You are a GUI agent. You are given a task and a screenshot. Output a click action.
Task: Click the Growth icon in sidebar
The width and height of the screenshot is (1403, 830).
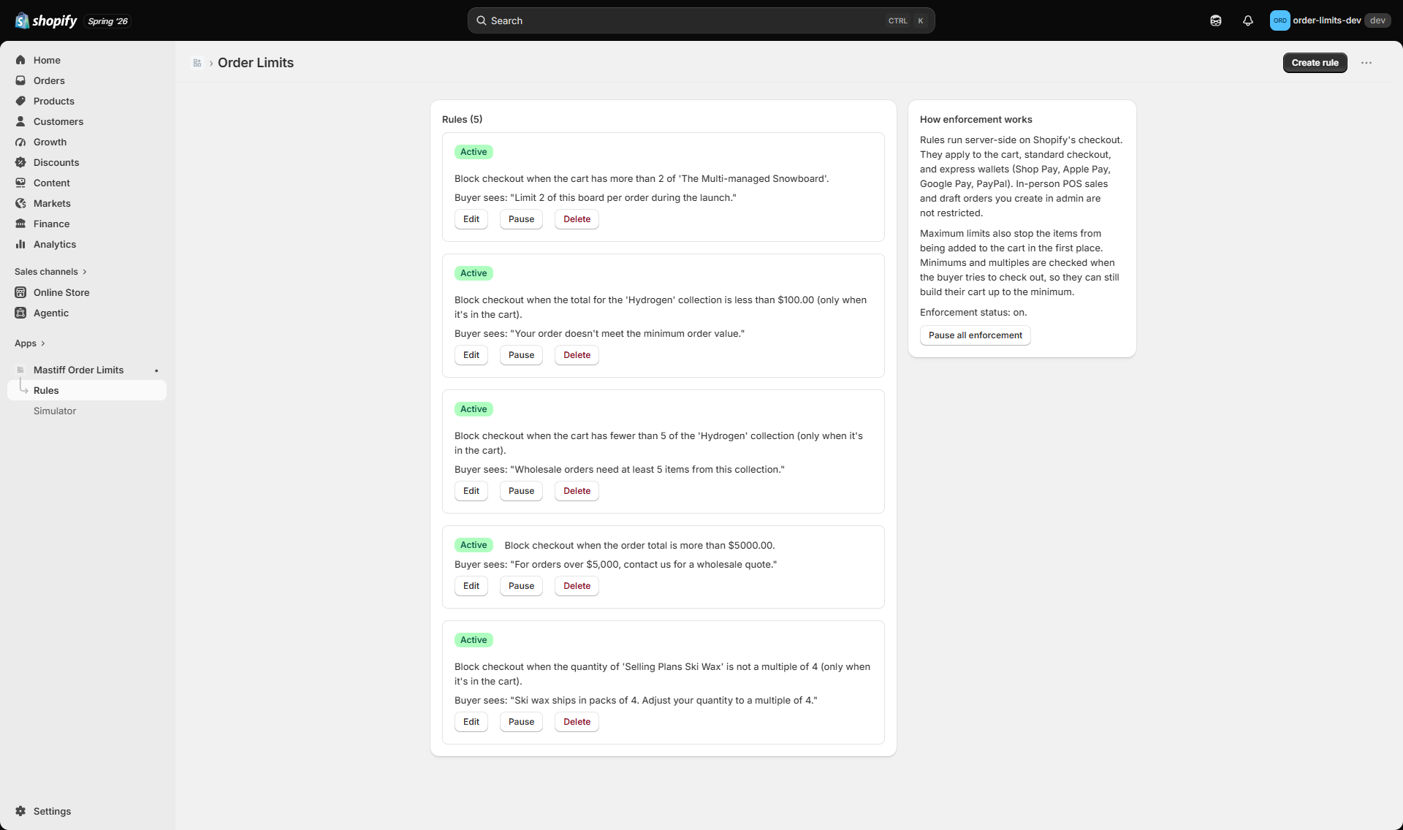(20, 142)
